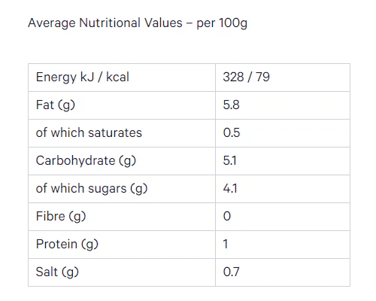This screenshot has height=301, width=376.
Task: Select the of which sugars (g) label
Action: (92, 189)
